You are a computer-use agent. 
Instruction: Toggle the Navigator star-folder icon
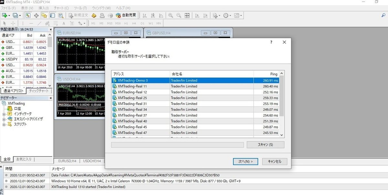click(x=44, y=15)
